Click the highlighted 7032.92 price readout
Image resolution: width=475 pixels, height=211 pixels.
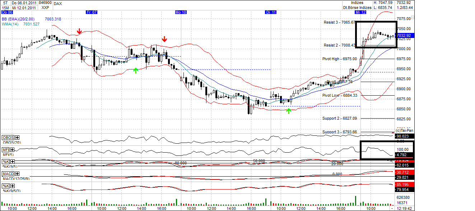(x=404, y=35)
